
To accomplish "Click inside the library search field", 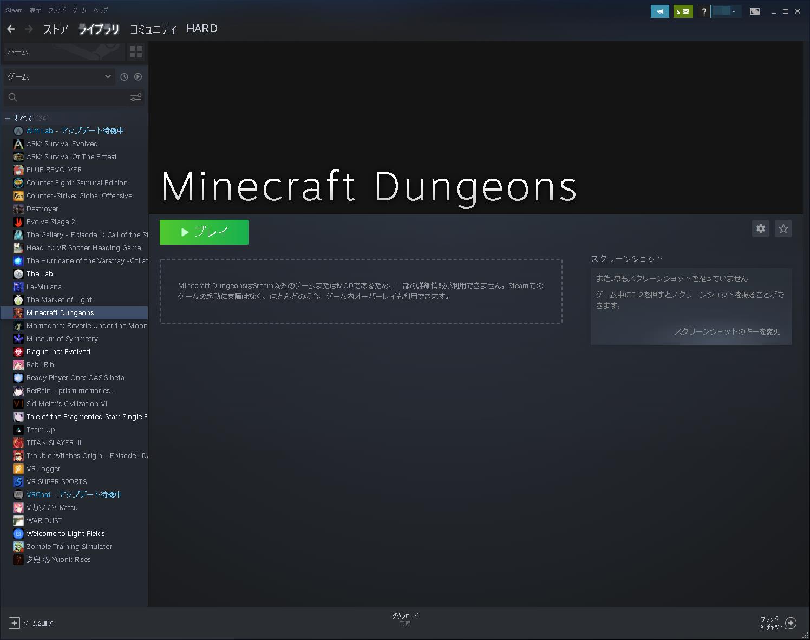I will coord(65,97).
